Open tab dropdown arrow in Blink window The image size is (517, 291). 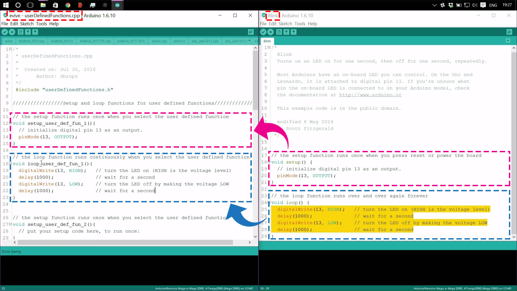(508, 41)
